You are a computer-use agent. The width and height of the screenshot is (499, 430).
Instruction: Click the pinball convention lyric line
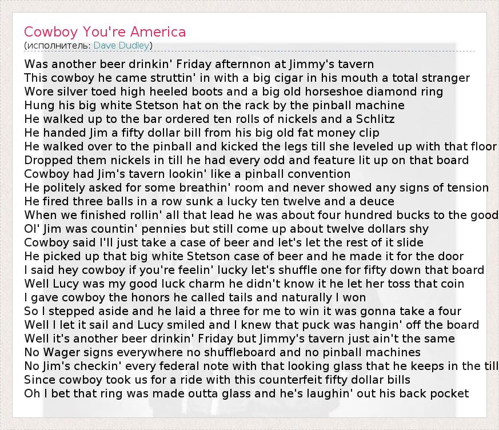tap(187, 174)
